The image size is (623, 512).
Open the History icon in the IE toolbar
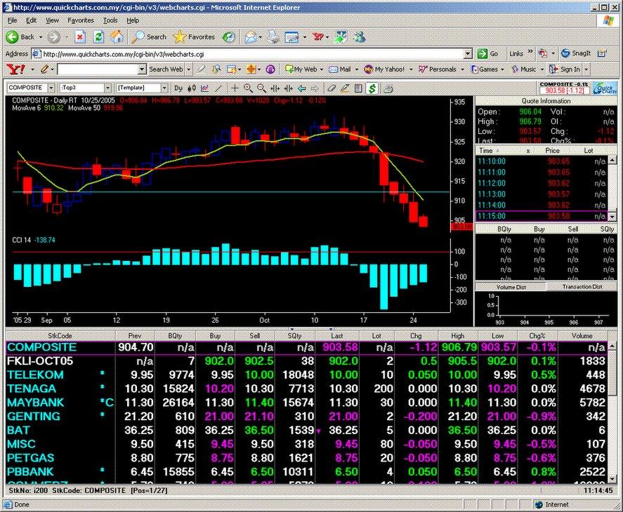pos(228,37)
